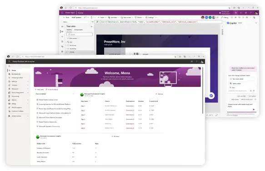Click admin center user avatar in black header
The width and height of the screenshot is (265, 171).
(202, 62)
